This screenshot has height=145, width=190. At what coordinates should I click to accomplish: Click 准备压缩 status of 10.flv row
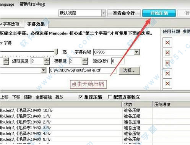132,110
